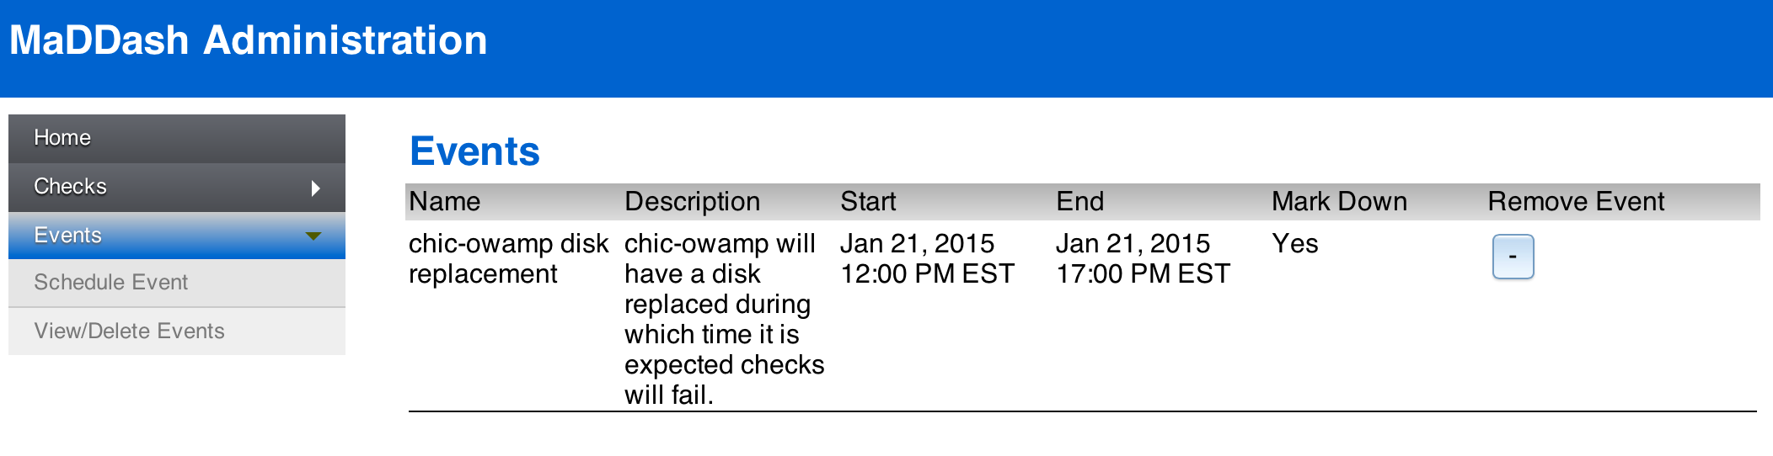Click the Events page heading

(474, 151)
